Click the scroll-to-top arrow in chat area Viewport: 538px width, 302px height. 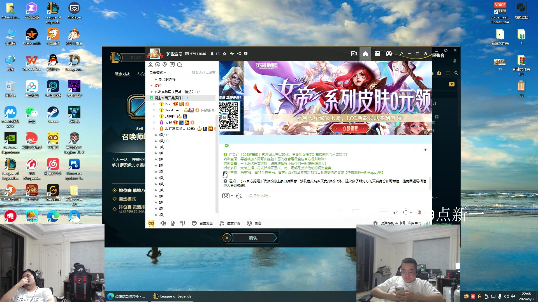pyautogui.click(x=425, y=150)
